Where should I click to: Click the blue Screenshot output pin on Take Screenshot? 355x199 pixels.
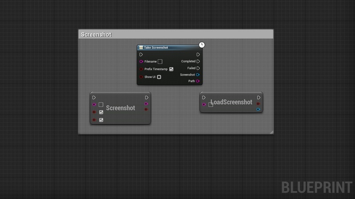pos(198,75)
